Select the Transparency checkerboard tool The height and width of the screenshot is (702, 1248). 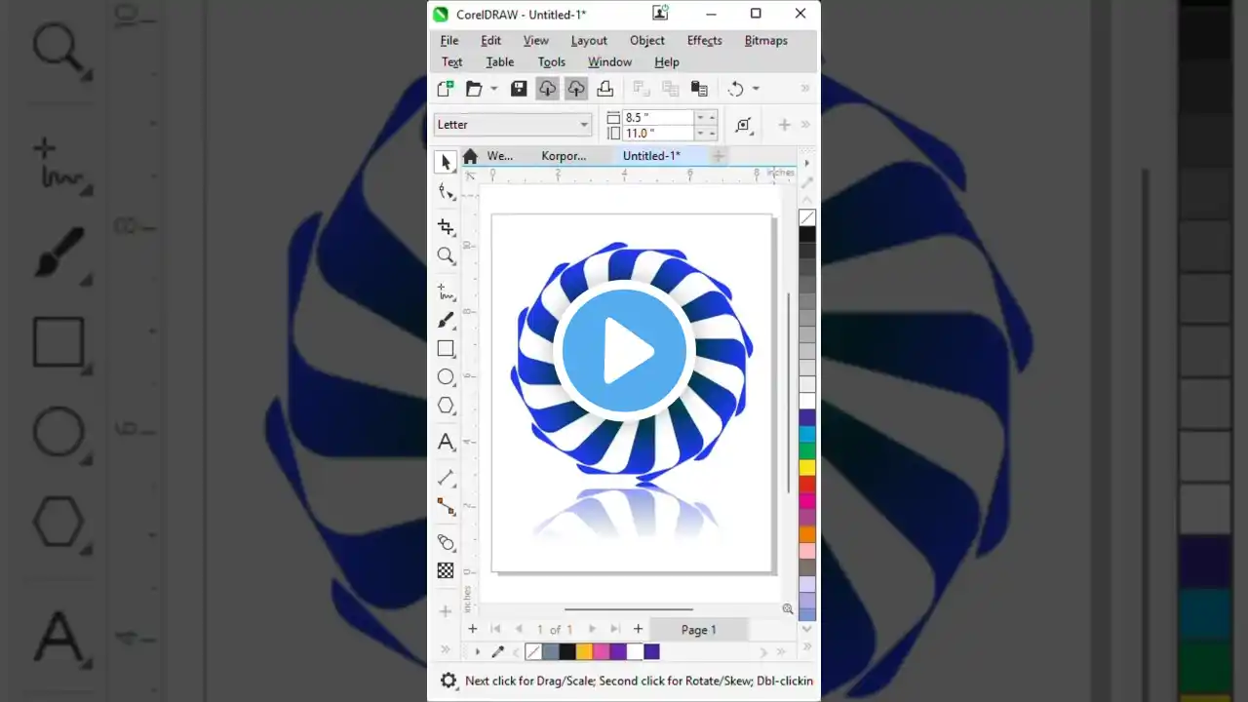(447, 570)
